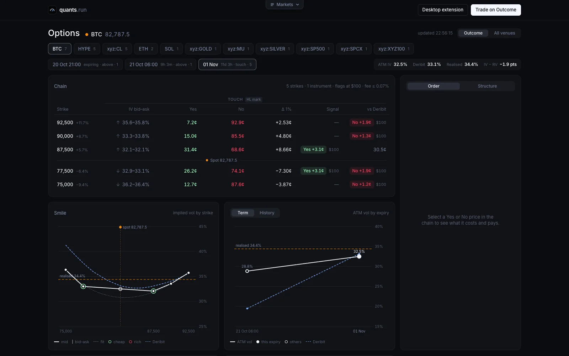
Task: Click No price 74.1¢ for 77,500
Action: pyautogui.click(x=238, y=171)
